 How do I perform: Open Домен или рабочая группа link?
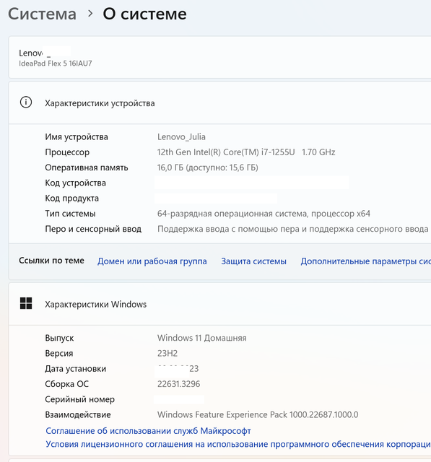(152, 261)
